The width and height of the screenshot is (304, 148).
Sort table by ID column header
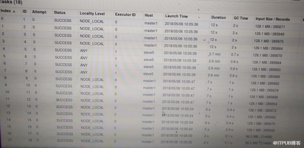click(x=25, y=11)
